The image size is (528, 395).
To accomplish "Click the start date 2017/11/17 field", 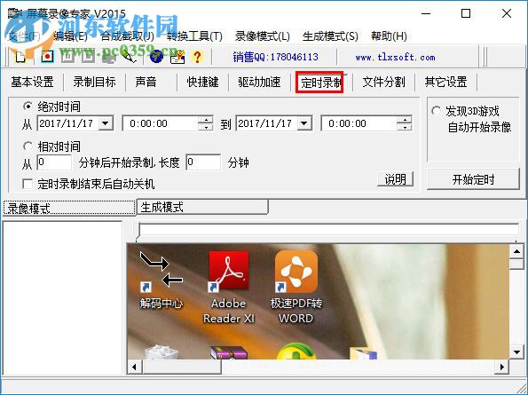I will (68, 123).
